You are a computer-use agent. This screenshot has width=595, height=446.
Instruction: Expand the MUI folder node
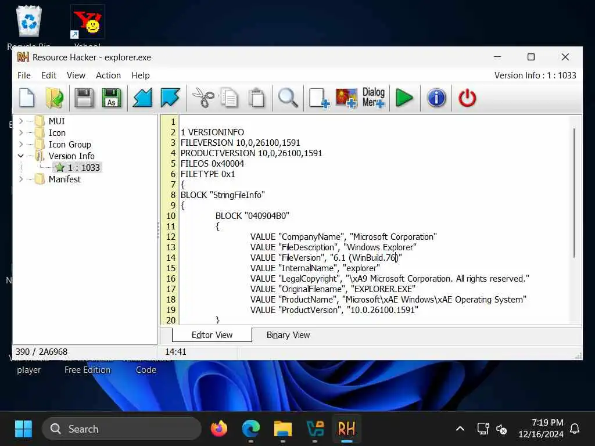tap(21, 121)
